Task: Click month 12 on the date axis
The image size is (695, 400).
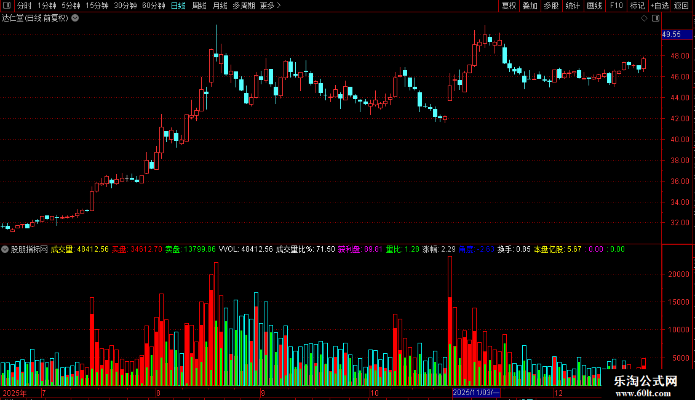Action: (x=558, y=393)
